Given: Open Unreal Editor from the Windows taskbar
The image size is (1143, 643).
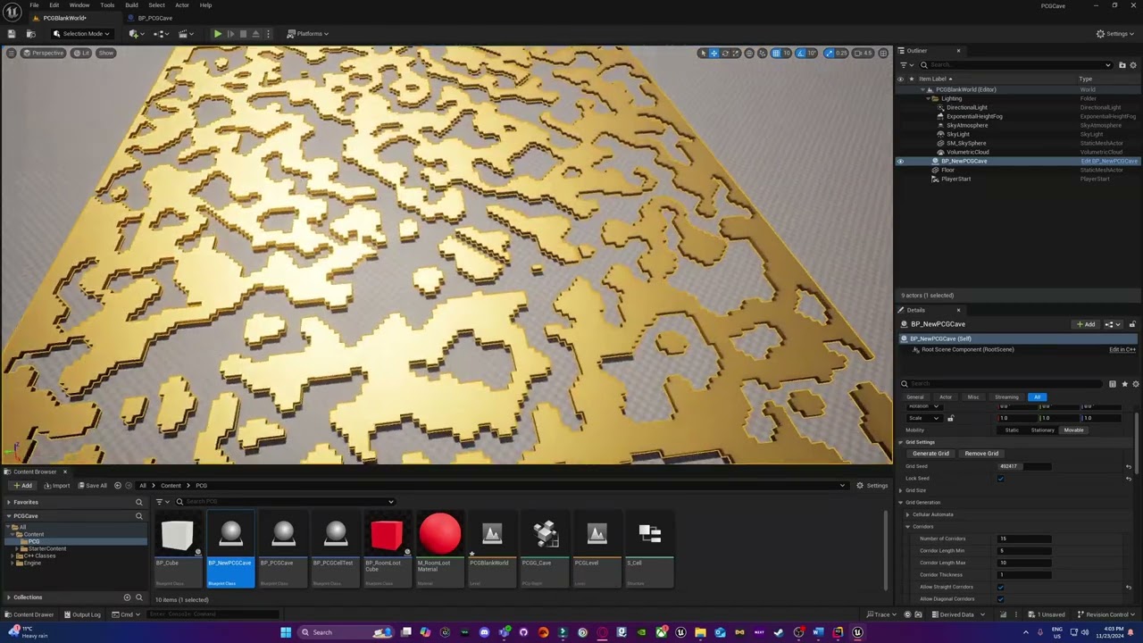Looking at the screenshot, I should (857, 632).
